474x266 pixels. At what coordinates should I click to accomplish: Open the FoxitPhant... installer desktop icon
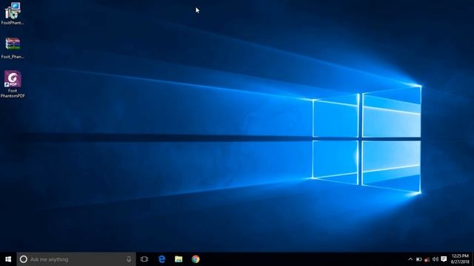(x=13, y=13)
